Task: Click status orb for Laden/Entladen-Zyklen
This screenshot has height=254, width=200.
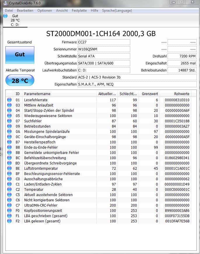Action: coord(9,184)
